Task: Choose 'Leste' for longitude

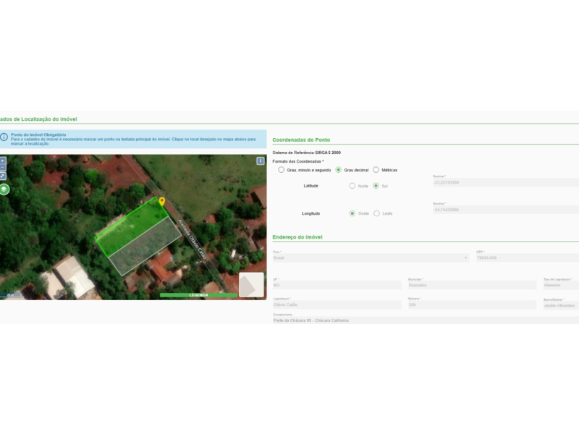Action: (x=376, y=213)
